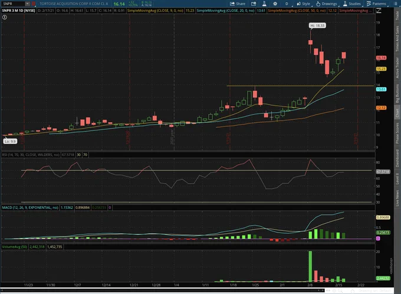401x294 pixels.
Task: Open the Phase Scores sidebar tab
Action: [x=397, y=133]
